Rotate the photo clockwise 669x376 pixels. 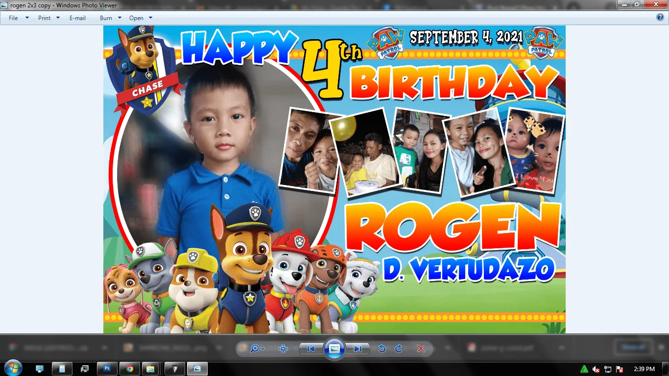399,349
